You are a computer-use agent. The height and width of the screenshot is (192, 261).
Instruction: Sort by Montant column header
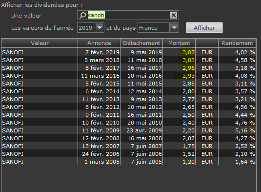pos(179,43)
